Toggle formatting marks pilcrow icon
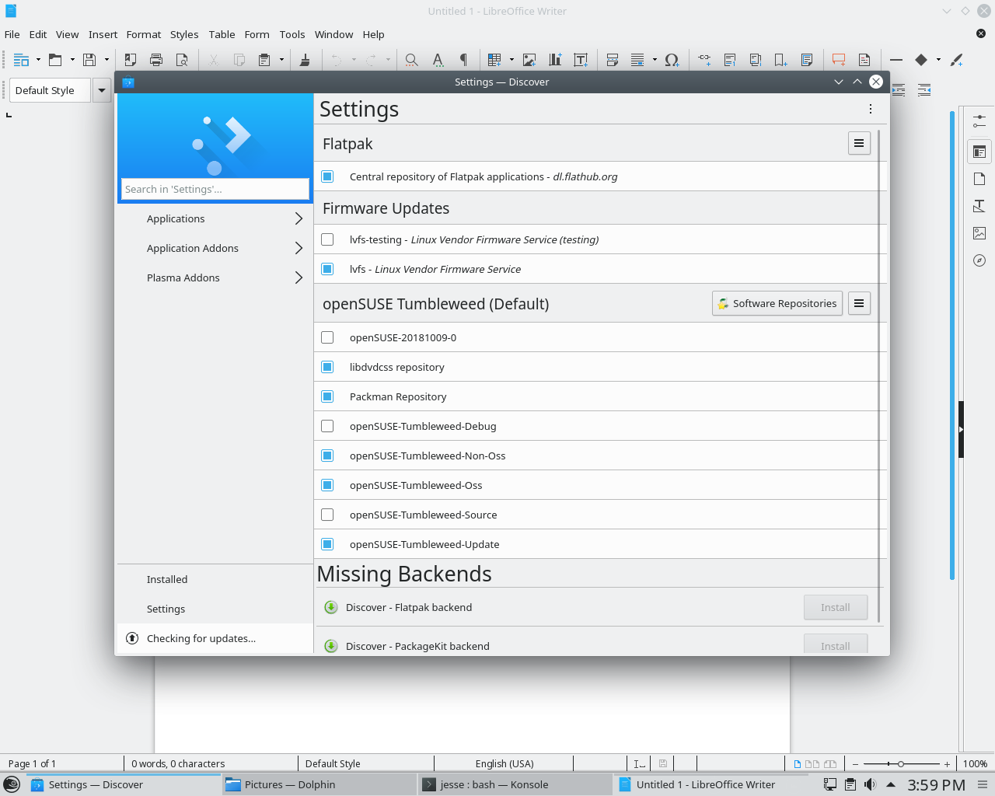The image size is (995, 796). (x=463, y=60)
